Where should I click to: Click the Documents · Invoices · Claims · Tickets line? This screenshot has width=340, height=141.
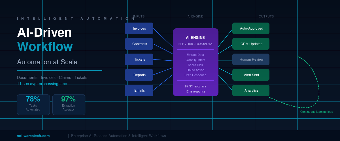tap(52, 78)
